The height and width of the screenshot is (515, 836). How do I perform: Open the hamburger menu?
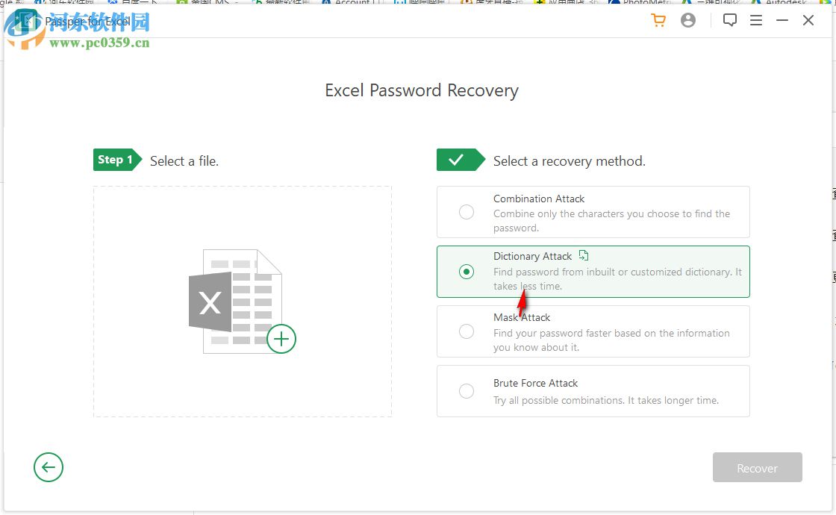[756, 20]
